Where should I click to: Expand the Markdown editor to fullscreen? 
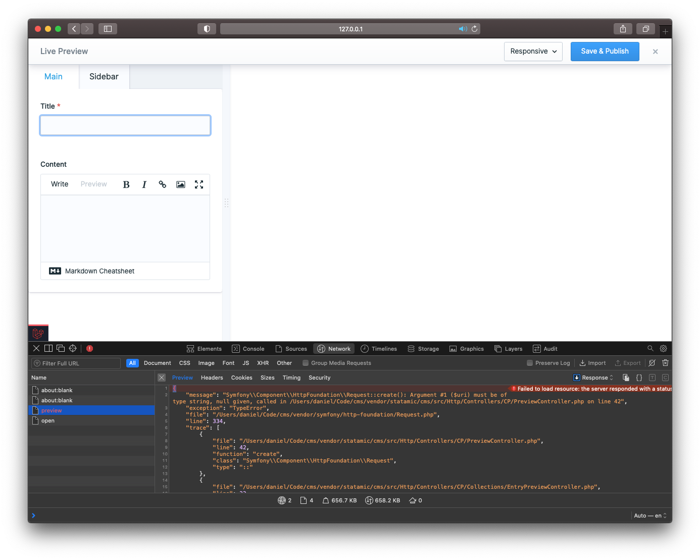click(x=198, y=184)
